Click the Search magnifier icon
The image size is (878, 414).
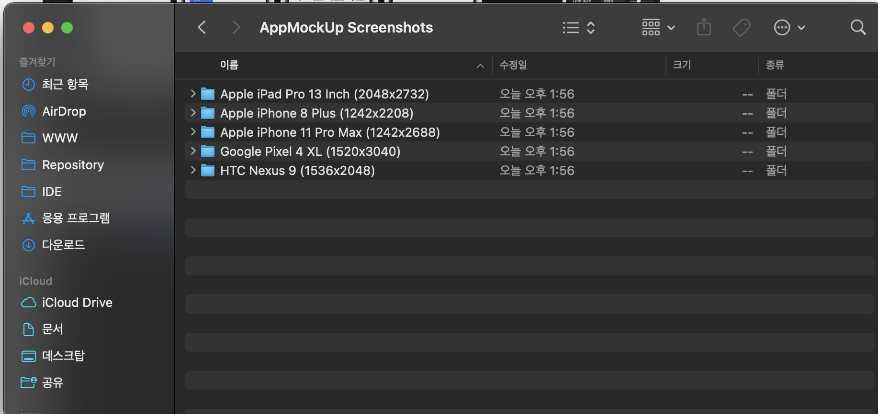pos(858,27)
